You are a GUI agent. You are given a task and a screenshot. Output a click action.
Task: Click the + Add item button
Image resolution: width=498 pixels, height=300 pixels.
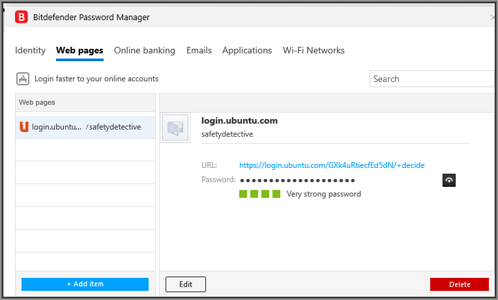click(85, 284)
